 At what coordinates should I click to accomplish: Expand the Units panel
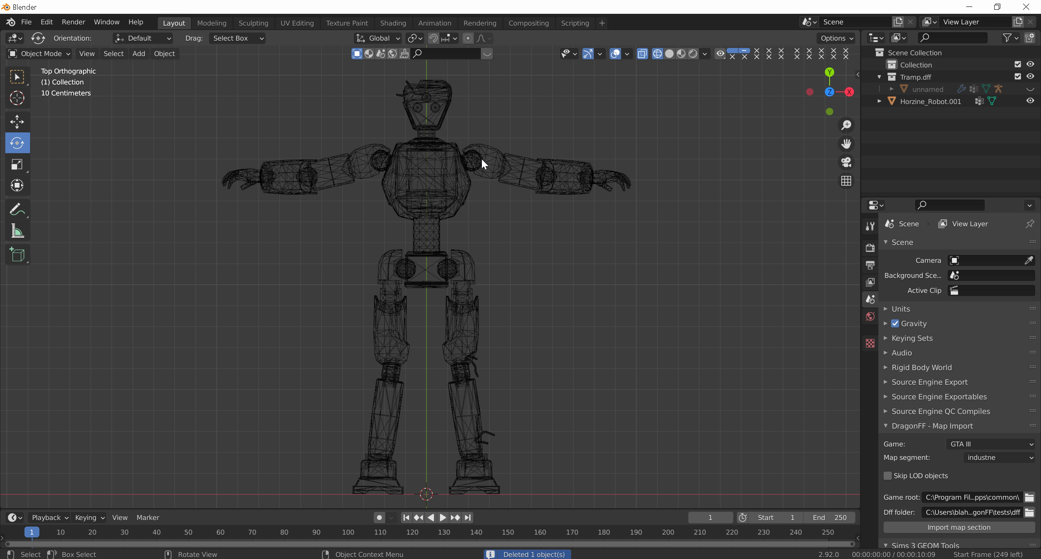901,309
